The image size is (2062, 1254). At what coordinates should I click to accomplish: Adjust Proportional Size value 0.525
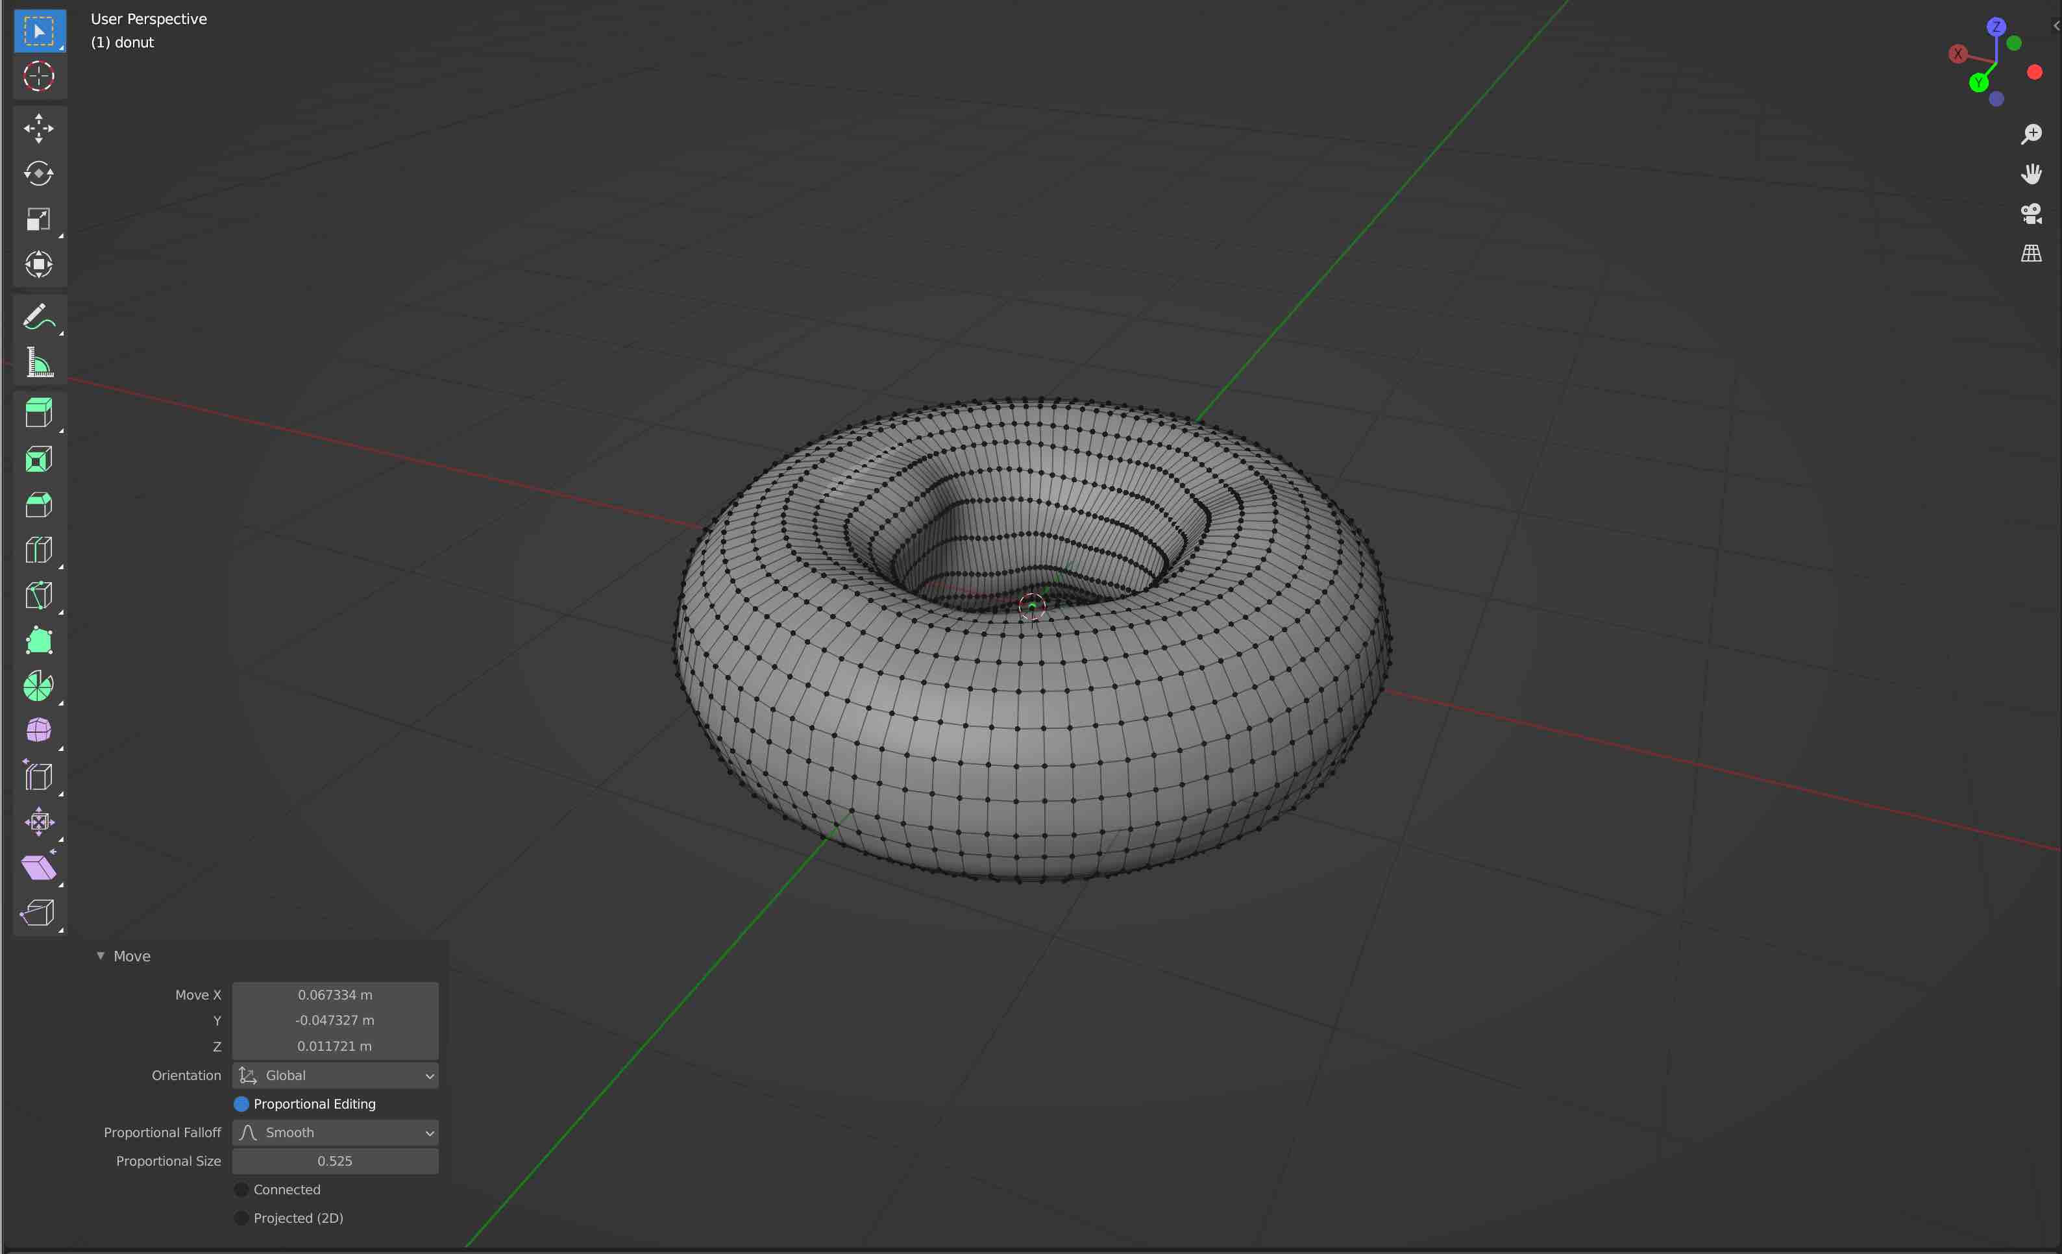pos(334,1160)
